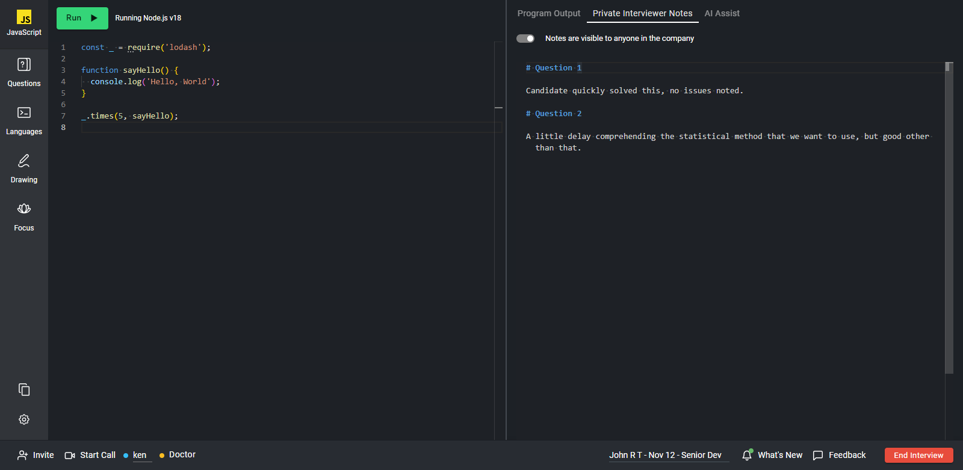Start a video call
The height and width of the screenshot is (470, 963).
pyautogui.click(x=90, y=455)
